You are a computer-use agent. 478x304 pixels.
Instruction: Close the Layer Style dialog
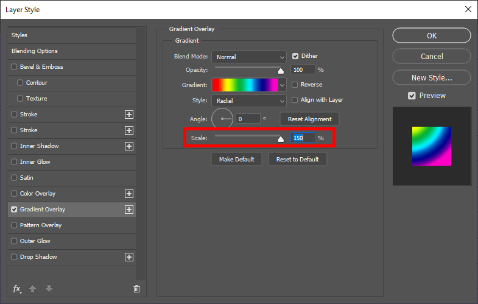click(468, 9)
